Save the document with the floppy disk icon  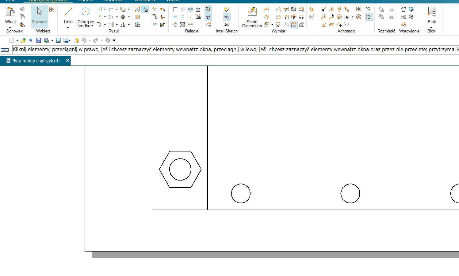tap(39, 40)
